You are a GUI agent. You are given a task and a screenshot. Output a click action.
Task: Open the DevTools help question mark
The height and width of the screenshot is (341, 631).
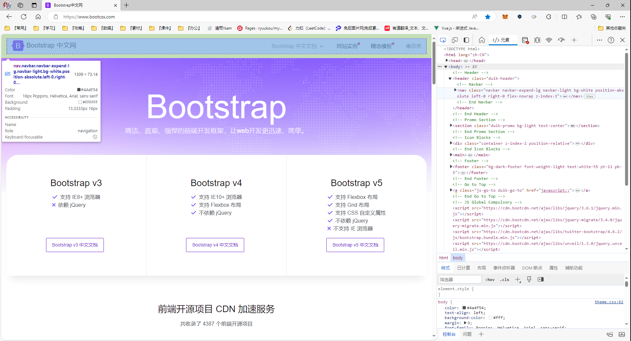611,40
